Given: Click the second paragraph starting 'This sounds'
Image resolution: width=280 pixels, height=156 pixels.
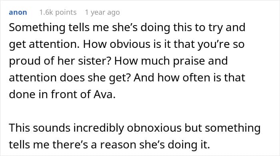Looking at the screenshot, I should pyautogui.click(x=135, y=136).
